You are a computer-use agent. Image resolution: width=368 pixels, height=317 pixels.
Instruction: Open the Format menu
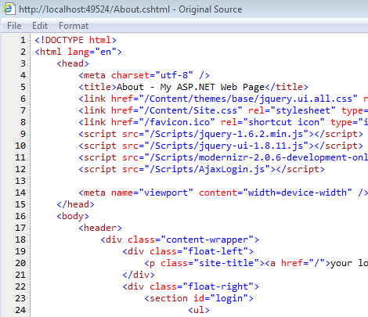[x=74, y=26]
